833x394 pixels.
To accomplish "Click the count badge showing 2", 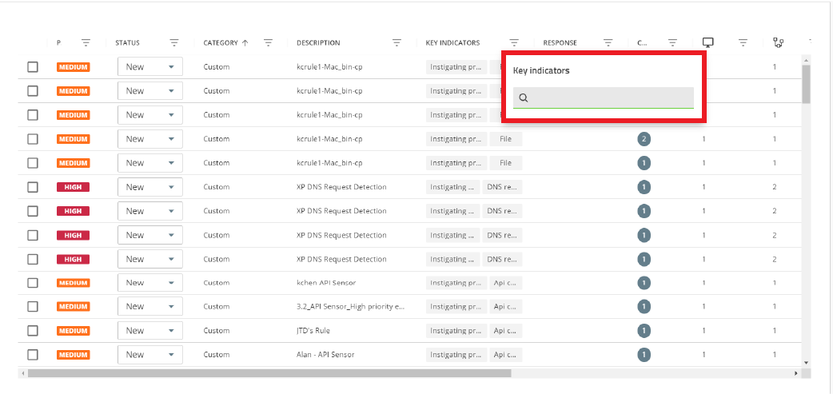I will point(644,139).
